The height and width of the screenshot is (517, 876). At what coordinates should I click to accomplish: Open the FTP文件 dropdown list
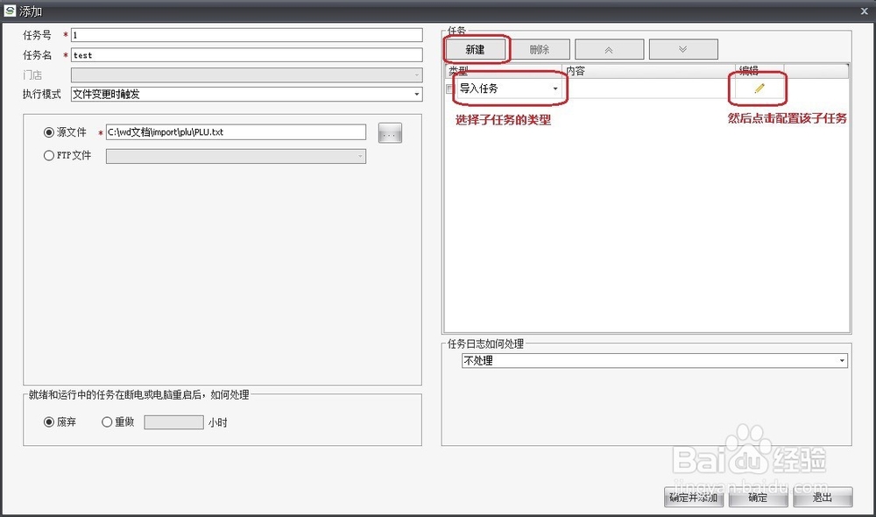coord(236,157)
